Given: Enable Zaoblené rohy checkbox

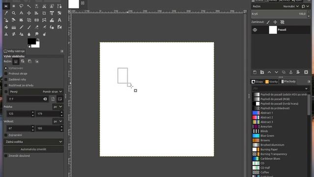Looking at the screenshot, I should (6, 80).
